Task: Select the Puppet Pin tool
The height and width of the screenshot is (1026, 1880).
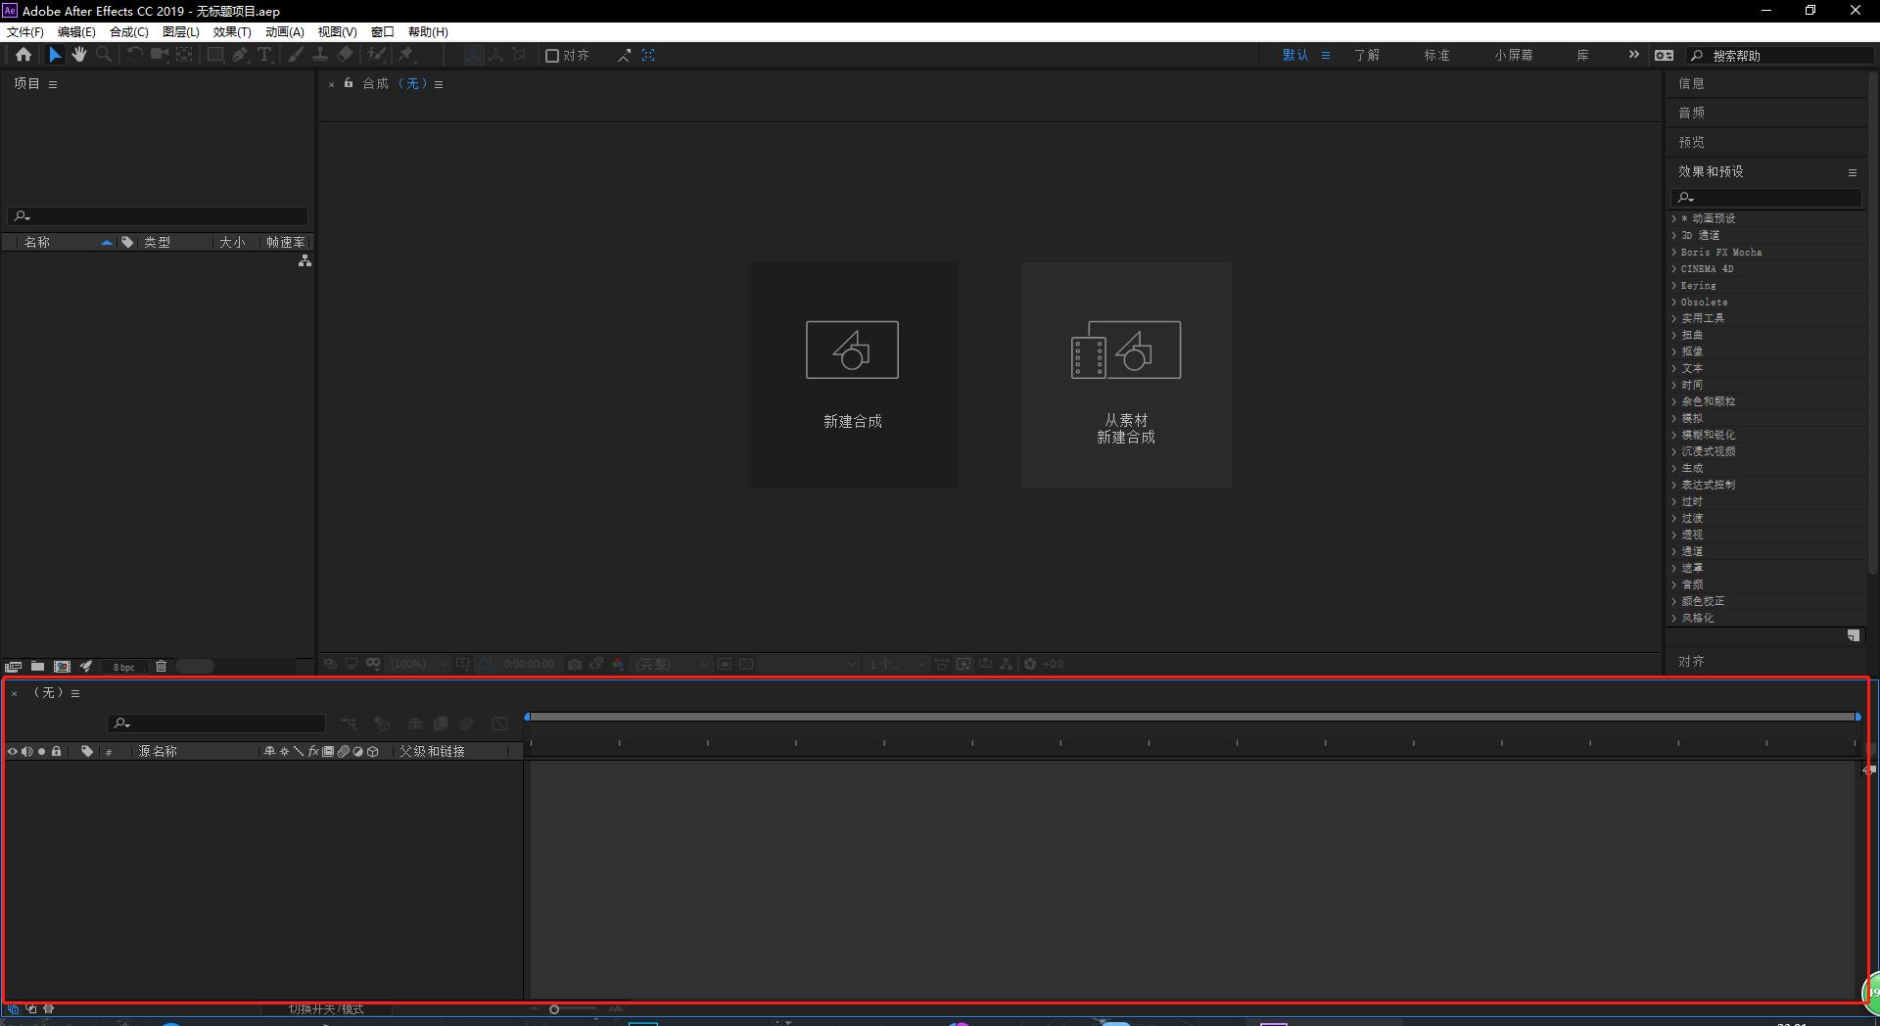Action: click(x=406, y=55)
